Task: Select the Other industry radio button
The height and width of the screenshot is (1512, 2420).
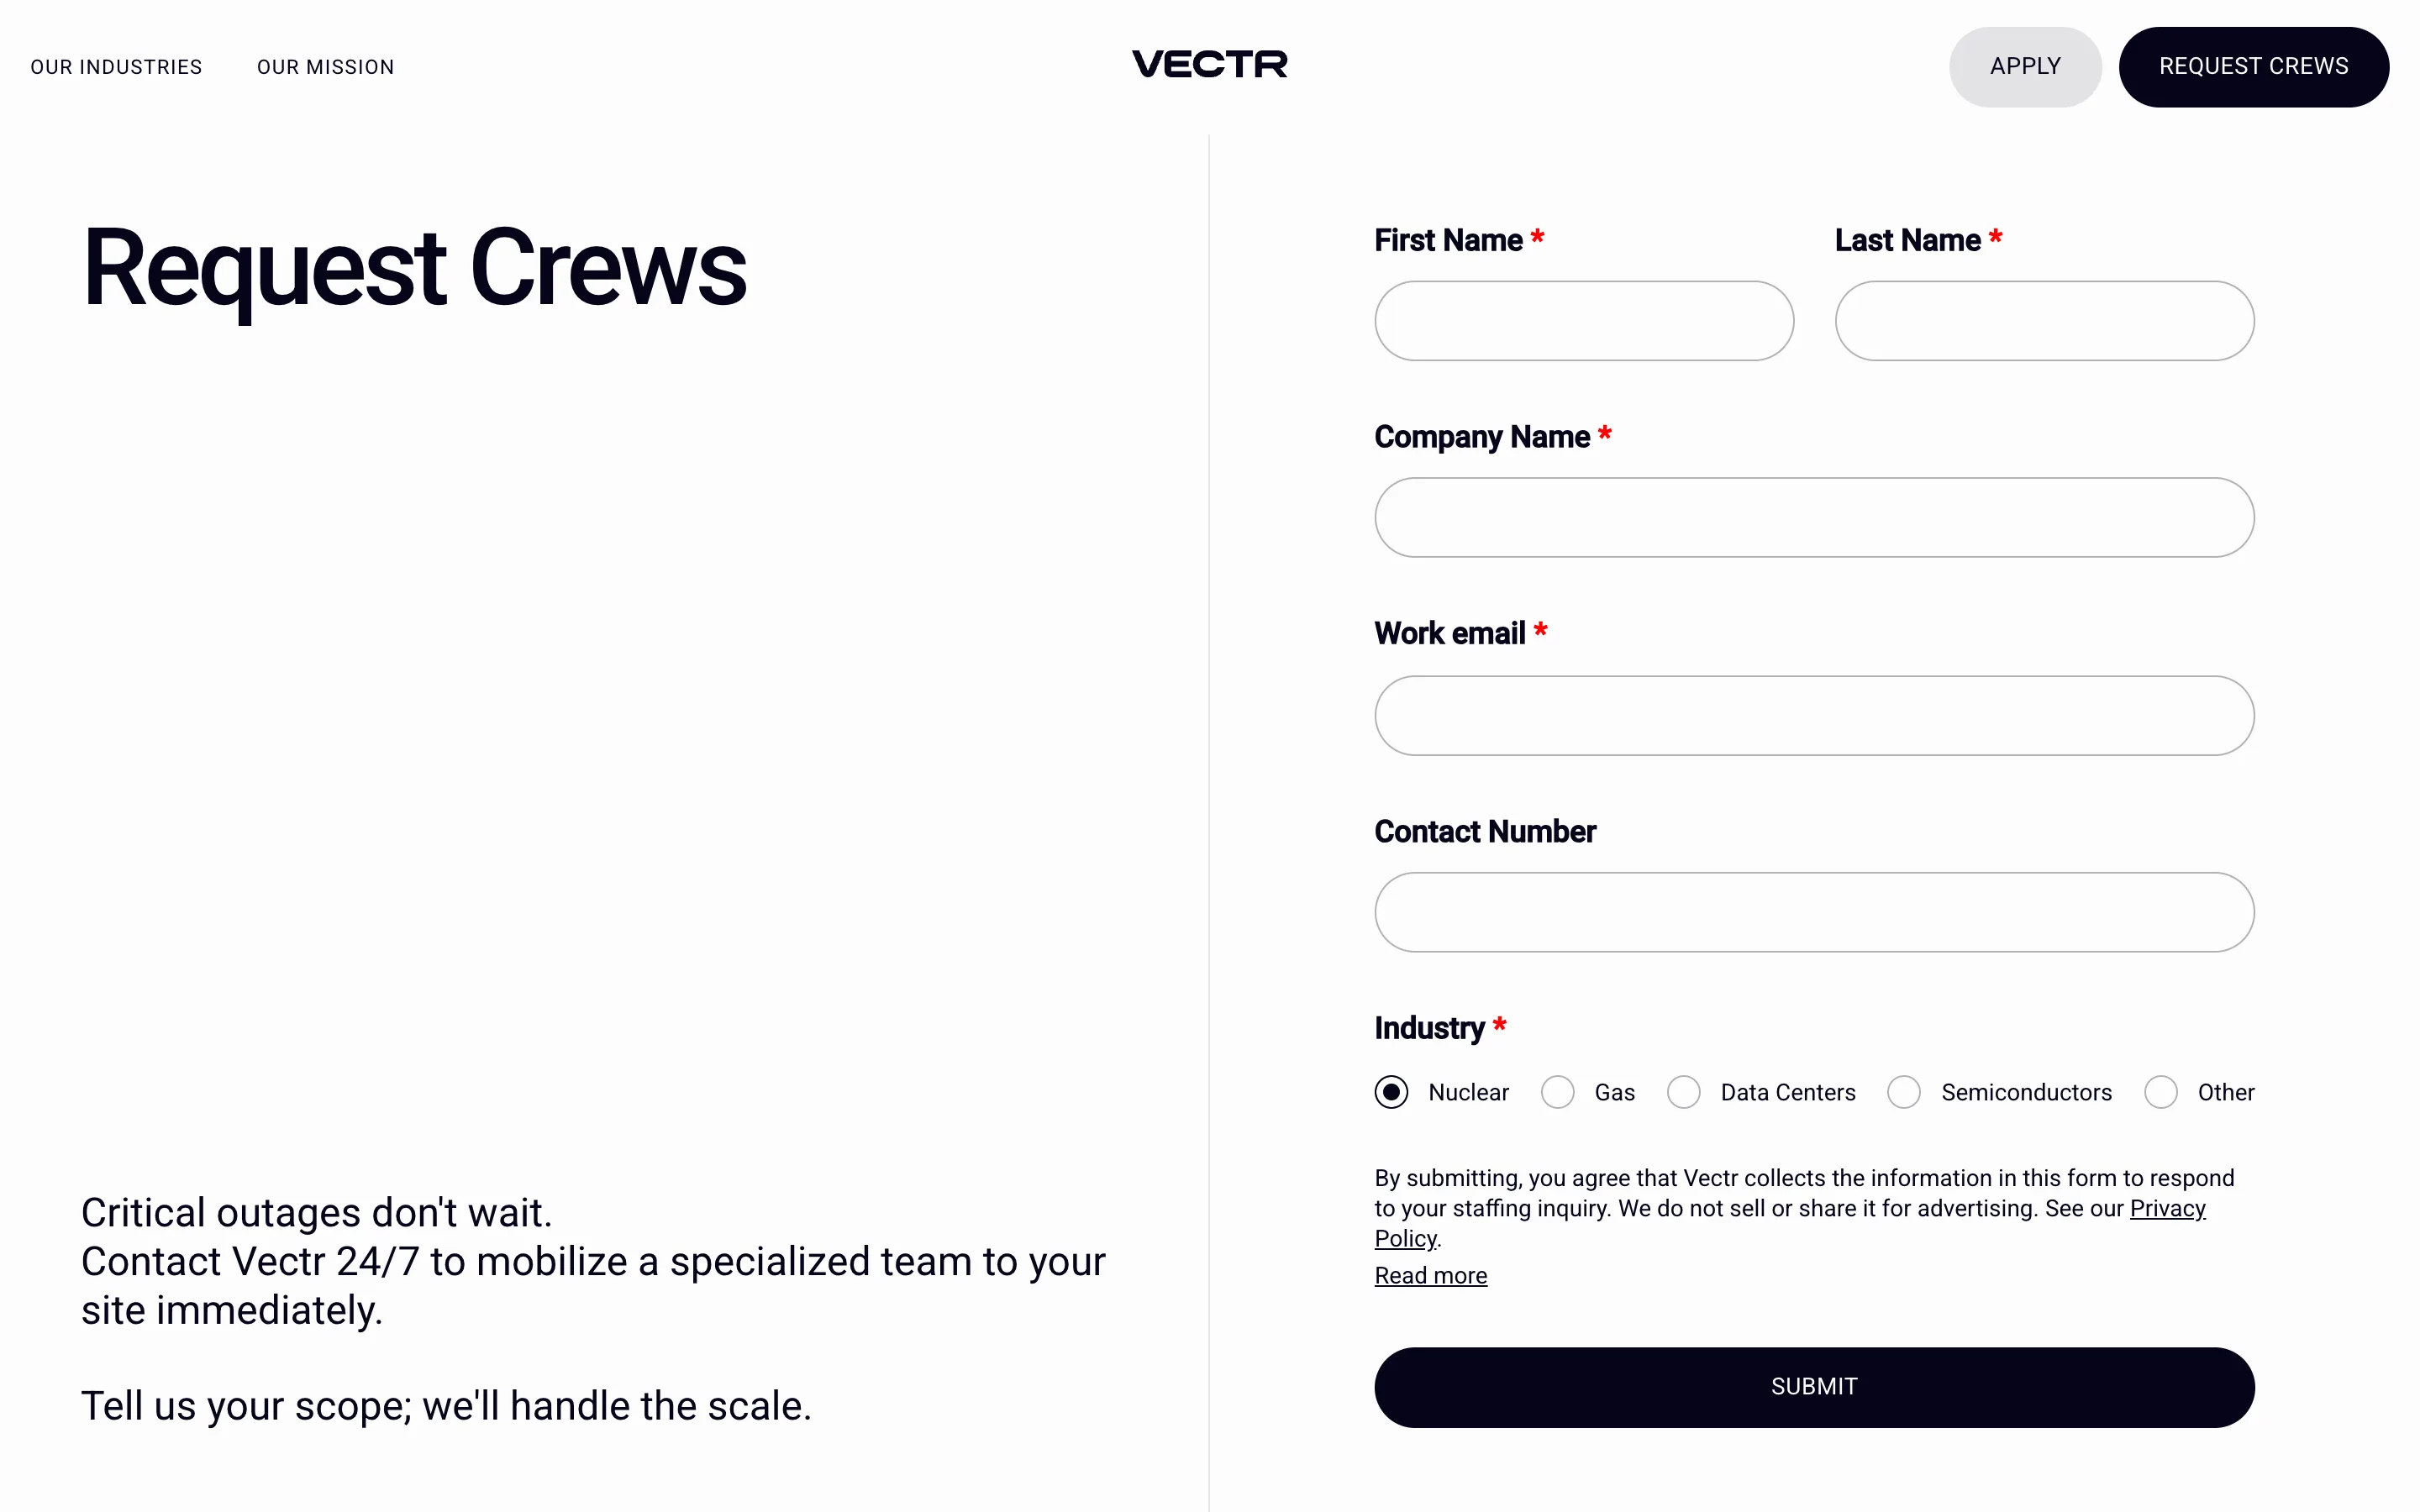Action: pos(2161,1092)
